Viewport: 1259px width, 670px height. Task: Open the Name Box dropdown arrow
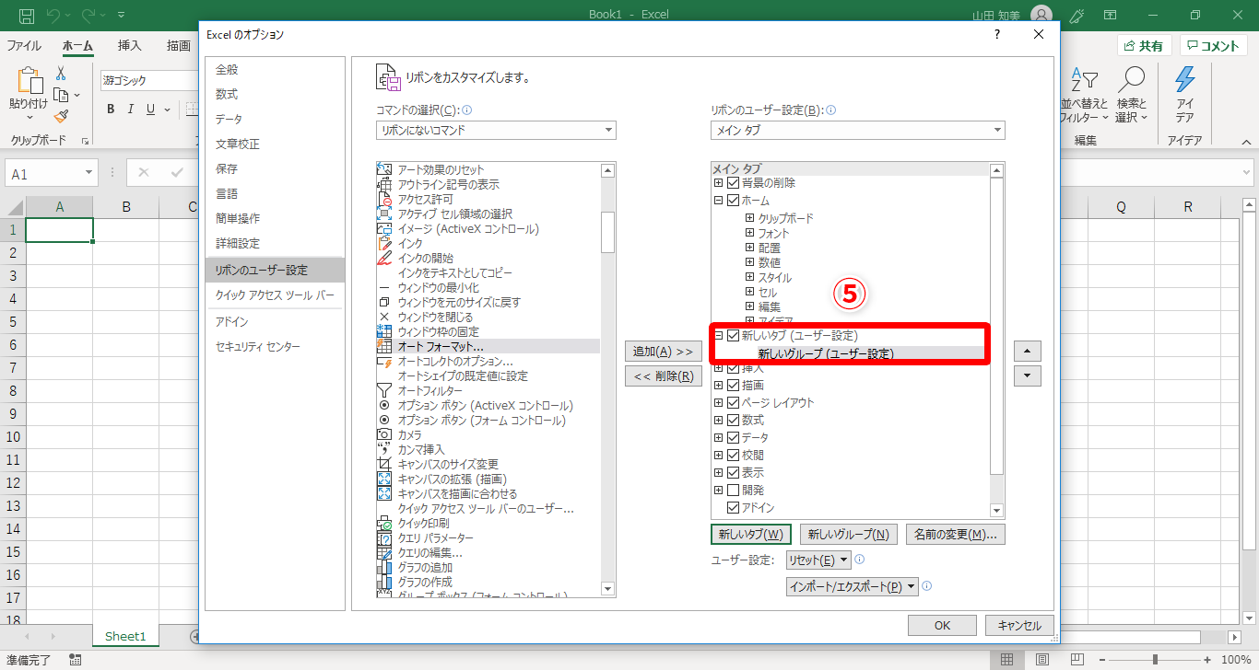[89, 173]
